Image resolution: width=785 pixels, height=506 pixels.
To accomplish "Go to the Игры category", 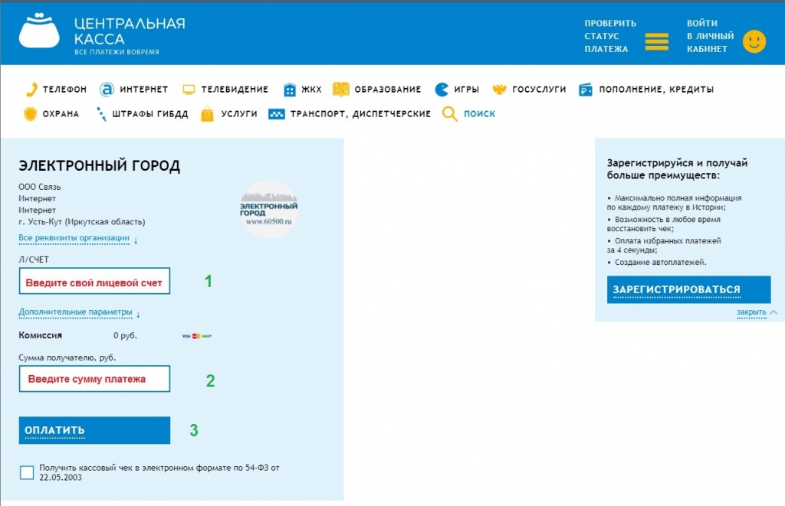I will click(467, 90).
